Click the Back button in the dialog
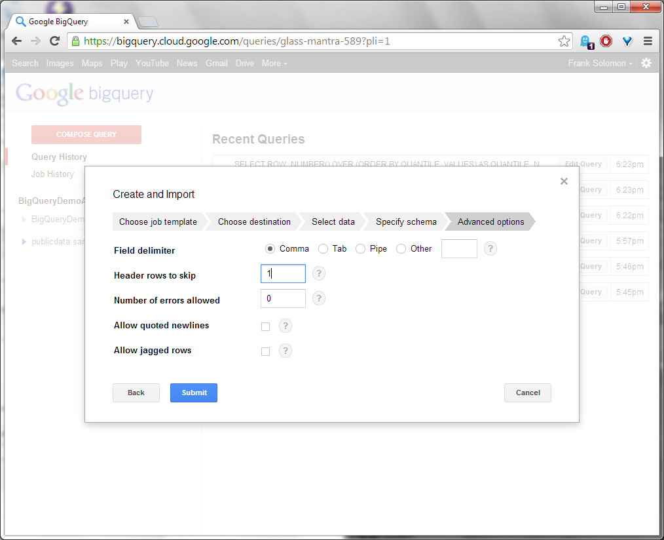Viewport: 664px width, 540px height. [x=136, y=393]
